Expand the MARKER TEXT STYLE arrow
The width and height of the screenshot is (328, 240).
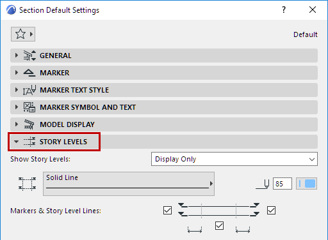(17, 90)
